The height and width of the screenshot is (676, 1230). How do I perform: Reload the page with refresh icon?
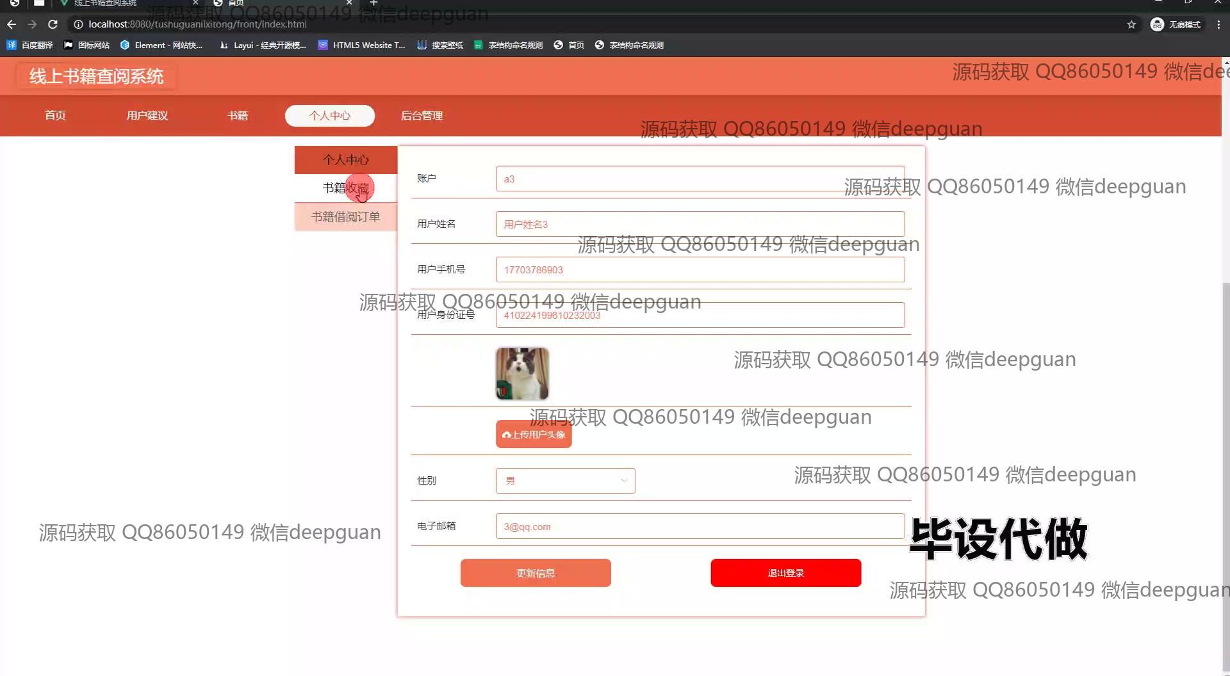coord(53,24)
